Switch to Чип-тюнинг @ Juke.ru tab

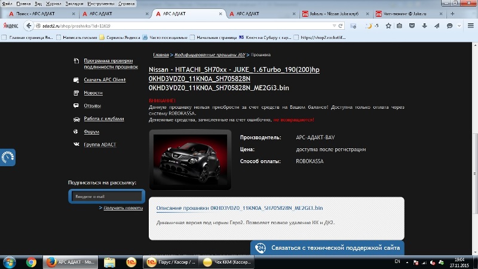tap(405, 14)
